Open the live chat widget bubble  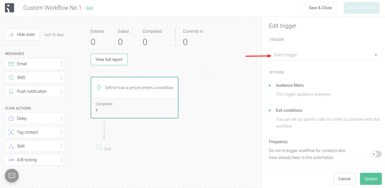coord(12,176)
